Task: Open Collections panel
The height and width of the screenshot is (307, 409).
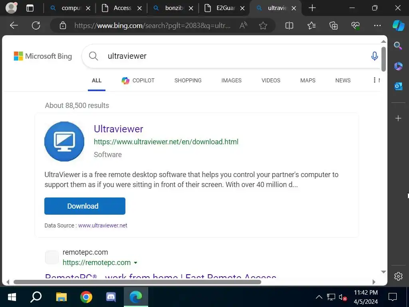Action: click(x=334, y=25)
